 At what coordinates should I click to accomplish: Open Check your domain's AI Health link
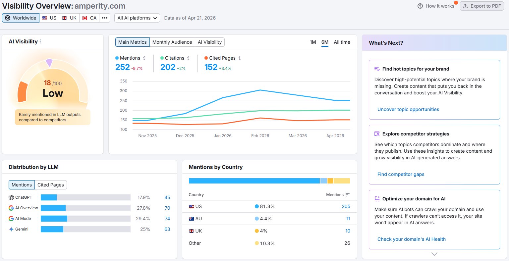click(x=412, y=239)
